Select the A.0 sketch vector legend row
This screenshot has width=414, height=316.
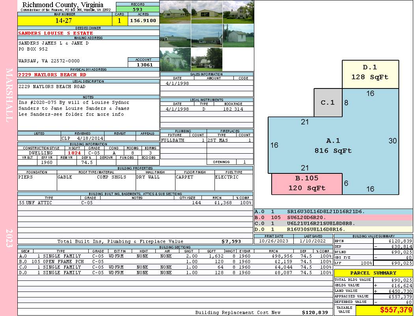pyautogui.click(x=333, y=212)
